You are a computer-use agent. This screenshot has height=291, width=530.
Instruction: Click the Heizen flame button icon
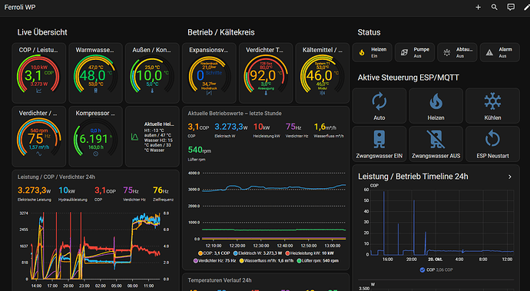[x=436, y=101]
